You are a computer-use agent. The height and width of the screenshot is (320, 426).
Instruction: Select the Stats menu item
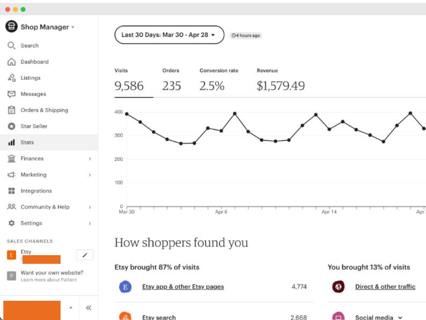point(49,143)
